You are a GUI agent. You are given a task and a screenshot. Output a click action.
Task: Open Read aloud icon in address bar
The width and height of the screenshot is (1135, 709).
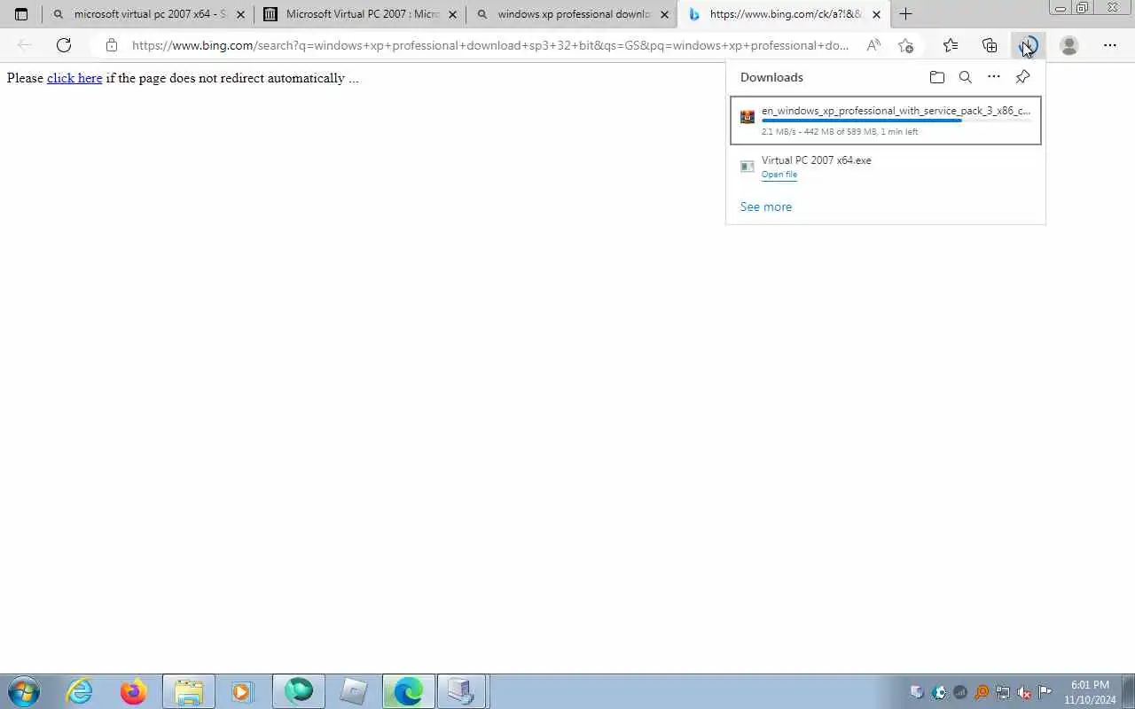click(874, 45)
